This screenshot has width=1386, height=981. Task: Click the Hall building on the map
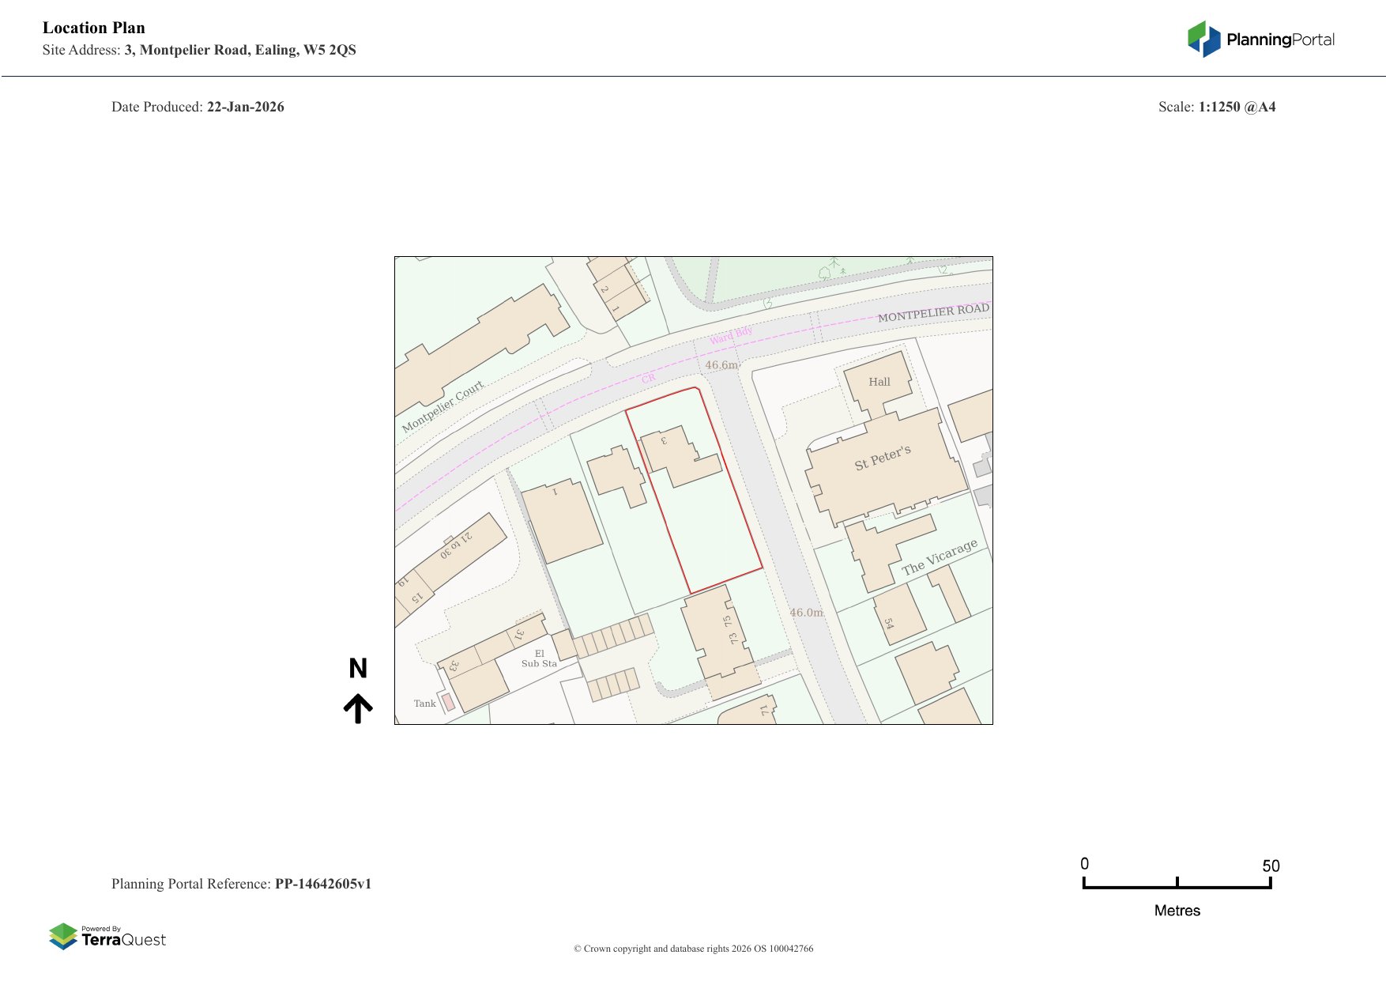tap(879, 382)
